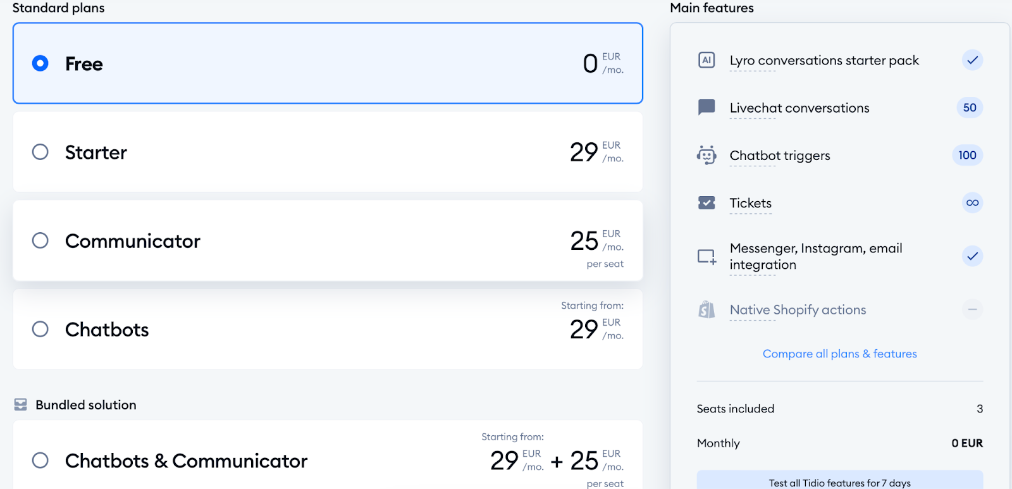1012x489 pixels.
Task: Click the Tickets feature label
Action: coord(751,203)
